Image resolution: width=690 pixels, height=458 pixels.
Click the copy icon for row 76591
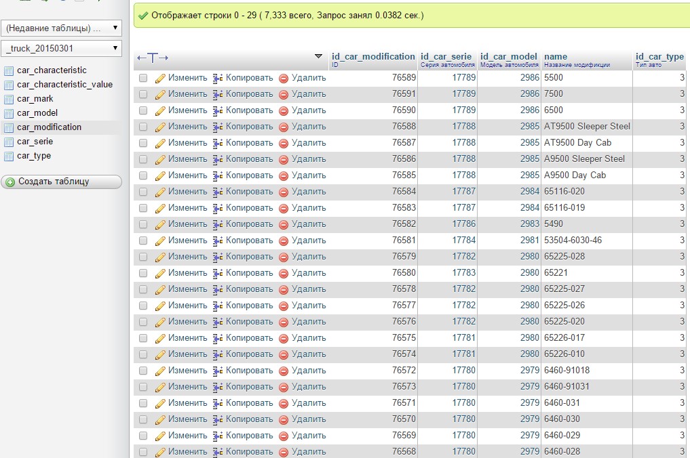217,94
